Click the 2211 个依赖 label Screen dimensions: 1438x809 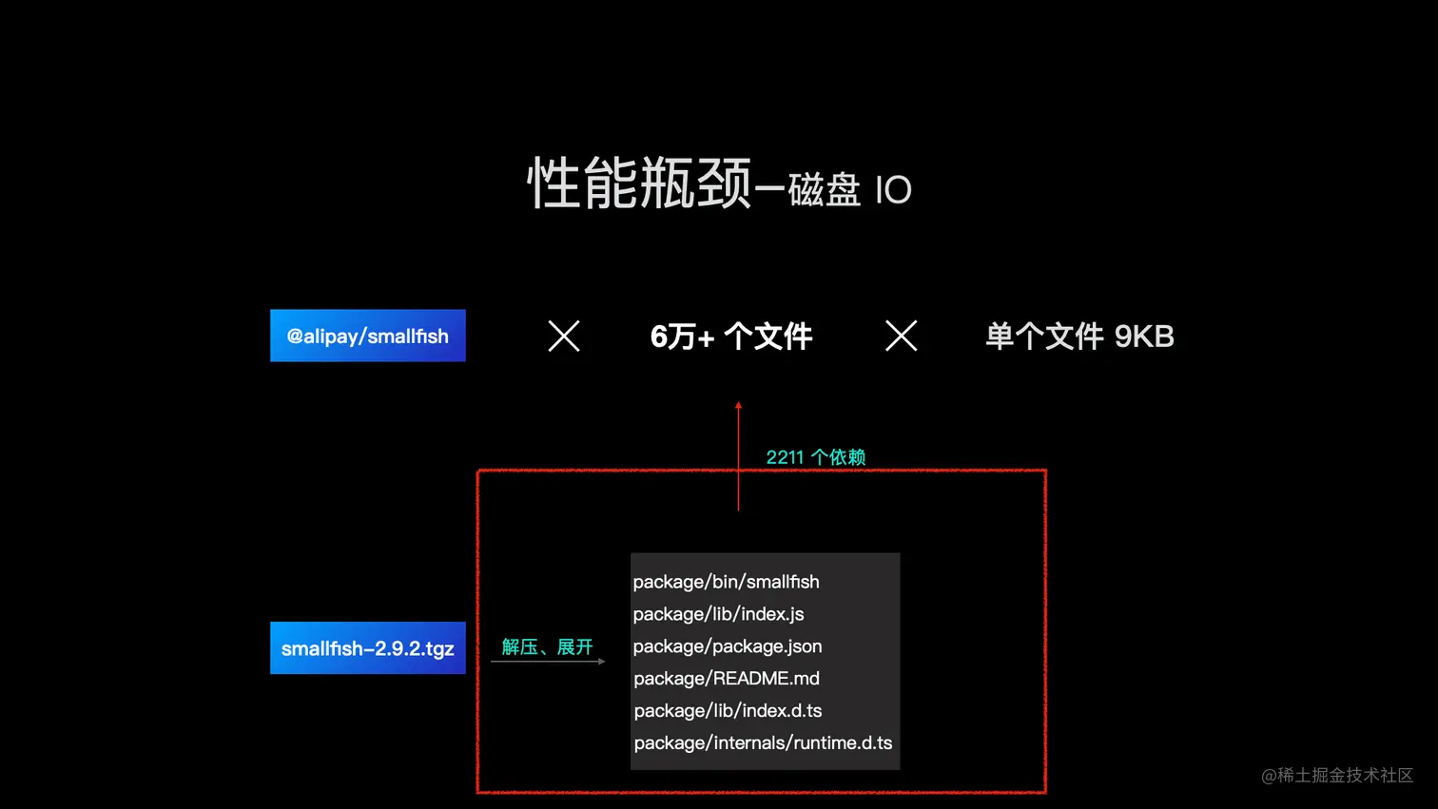pyautogui.click(x=816, y=457)
